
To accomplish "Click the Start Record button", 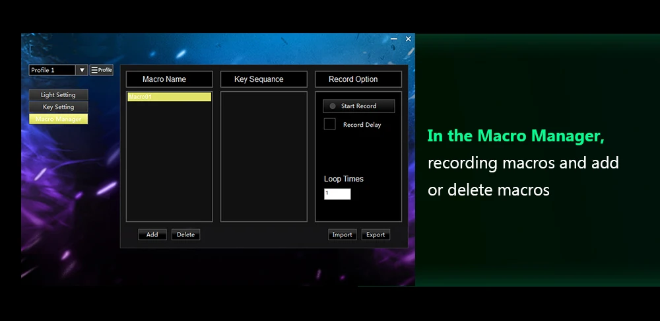I will (x=358, y=106).
